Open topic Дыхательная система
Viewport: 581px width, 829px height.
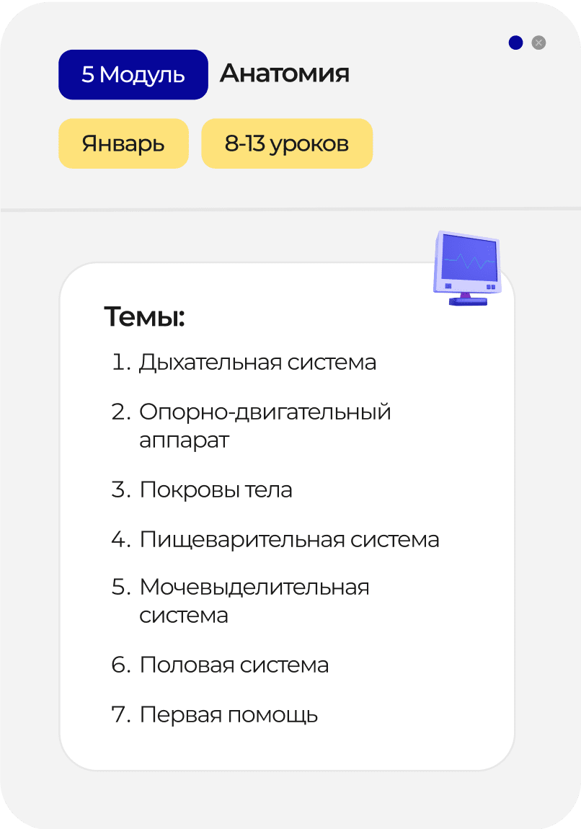257,363
